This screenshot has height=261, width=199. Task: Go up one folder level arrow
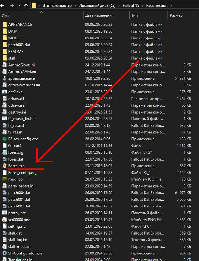26,6
